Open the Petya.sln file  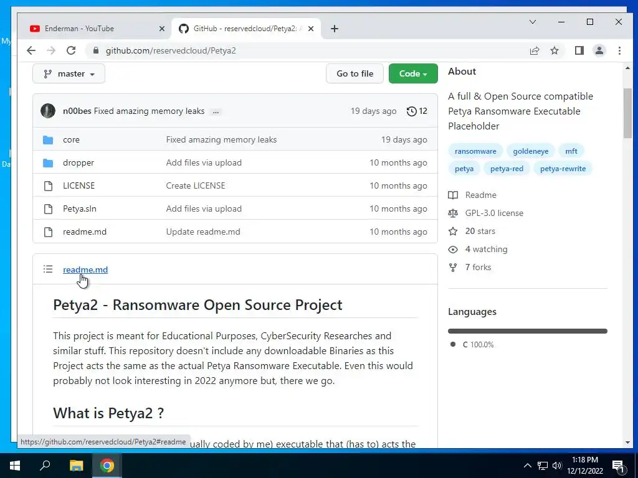[79, 209]
